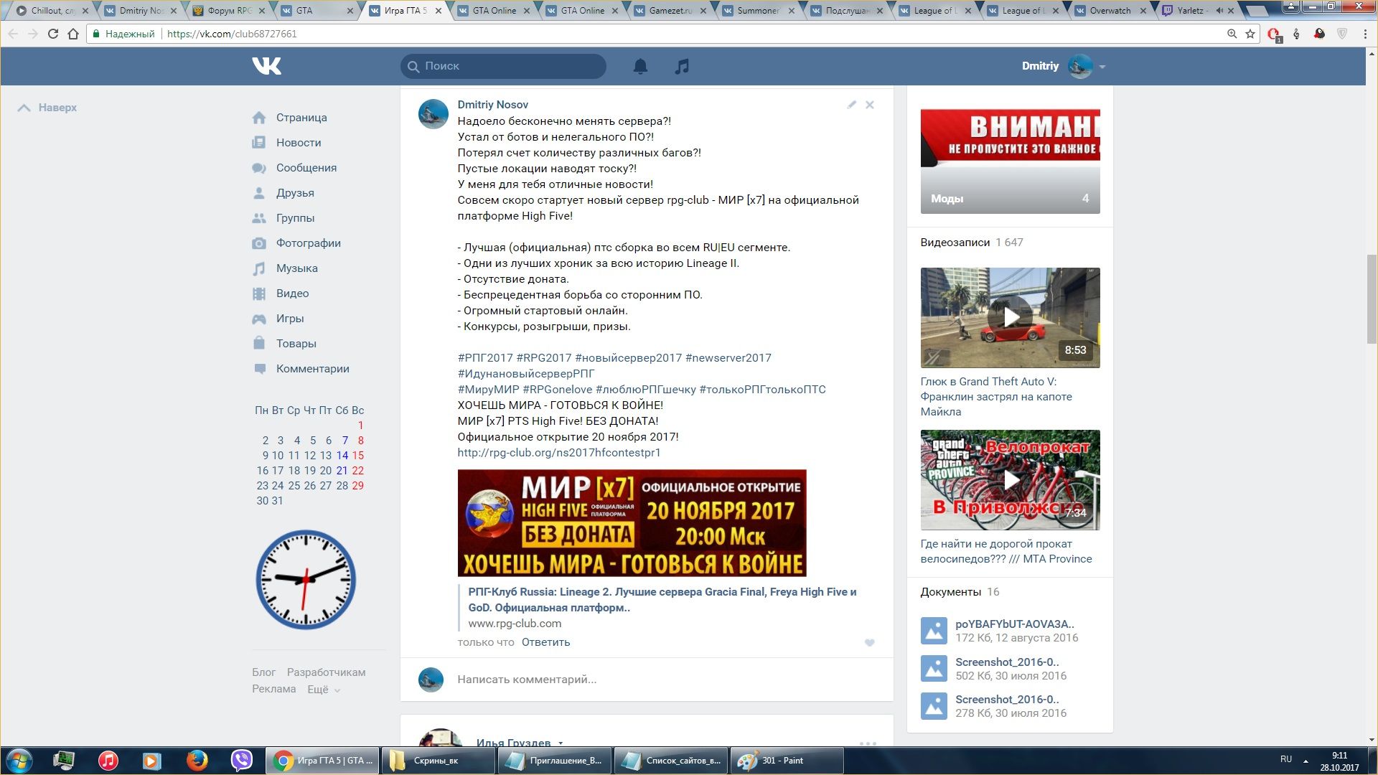Viewport: 1378px width, 775px height.
Task: Open options for Илья Груздев post
Action: pyautogui.click(x=868, y=743)
